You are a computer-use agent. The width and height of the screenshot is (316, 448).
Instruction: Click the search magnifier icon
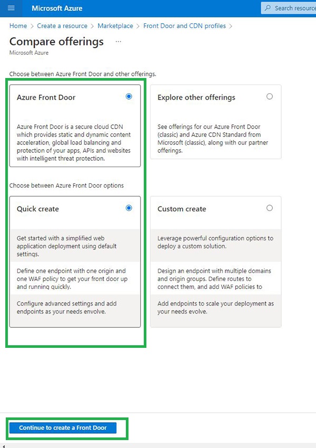[x=268, y=8]
